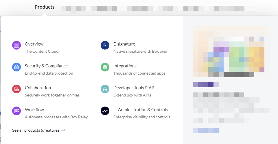Click 'The Content Cloud' subtitle text
278x144 pixels.
[x=42, y=51]
